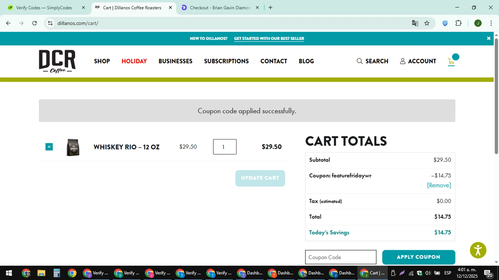
Task: Click GET STARTED WITH OUR BEST SELLER link
Action: point(269,39)
